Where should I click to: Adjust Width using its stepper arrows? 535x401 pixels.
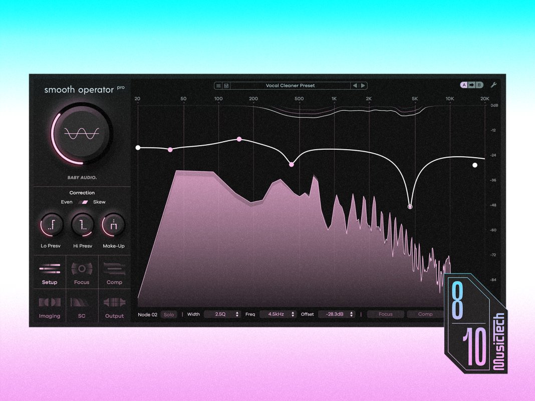[x=237, y=314]
